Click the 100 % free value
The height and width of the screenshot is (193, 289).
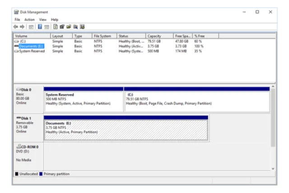pos(199,46)
